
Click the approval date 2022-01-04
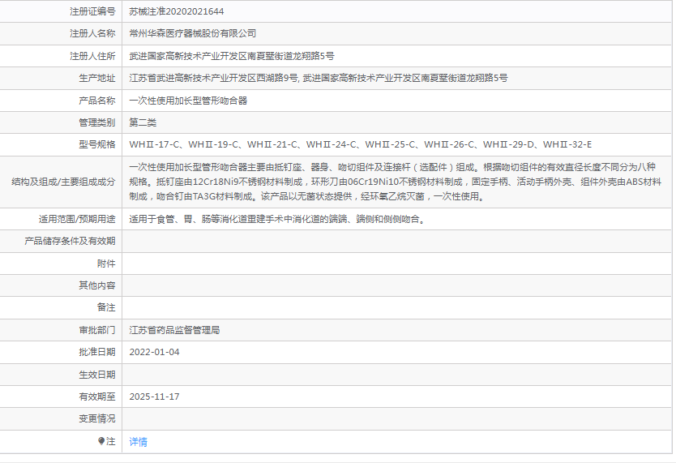coord(154,352)
